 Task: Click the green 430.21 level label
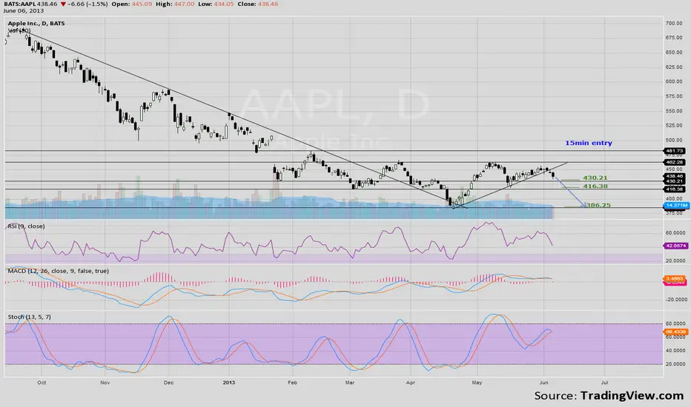tap(595, 178)
